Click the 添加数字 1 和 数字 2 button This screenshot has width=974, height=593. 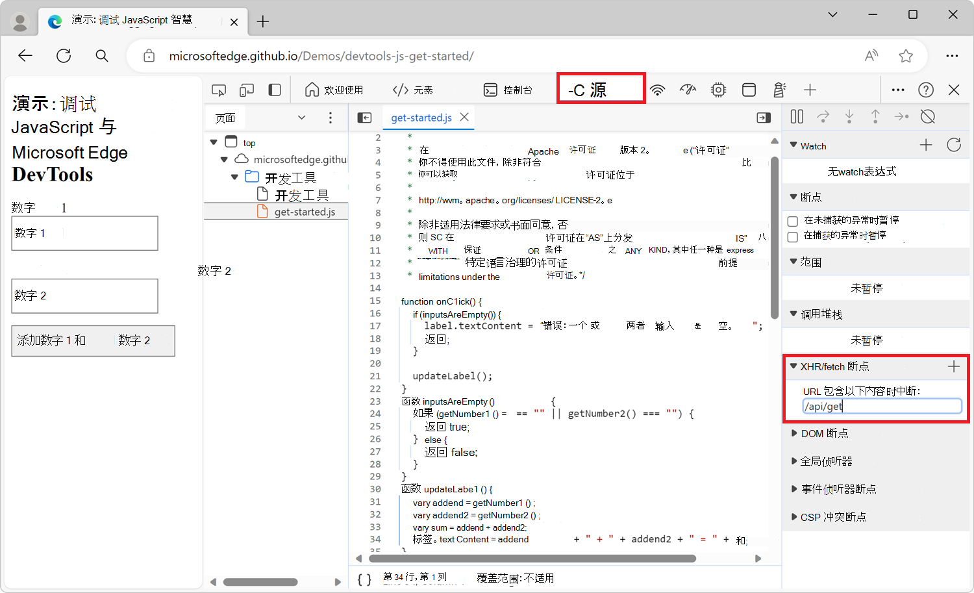tap(93, 341)
